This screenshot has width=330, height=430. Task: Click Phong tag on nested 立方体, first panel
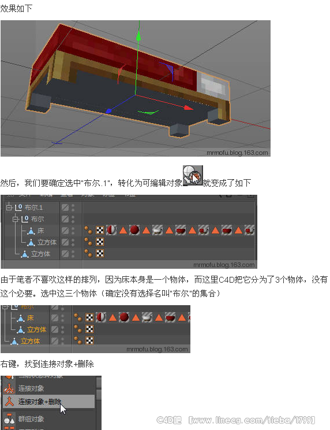[88, 242]
